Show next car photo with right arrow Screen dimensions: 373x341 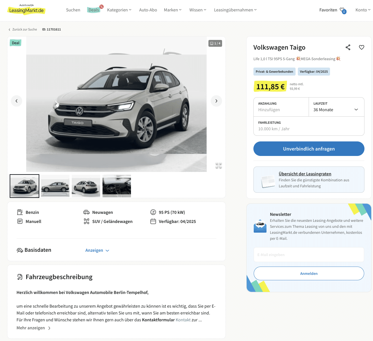[x=216, y=101]
